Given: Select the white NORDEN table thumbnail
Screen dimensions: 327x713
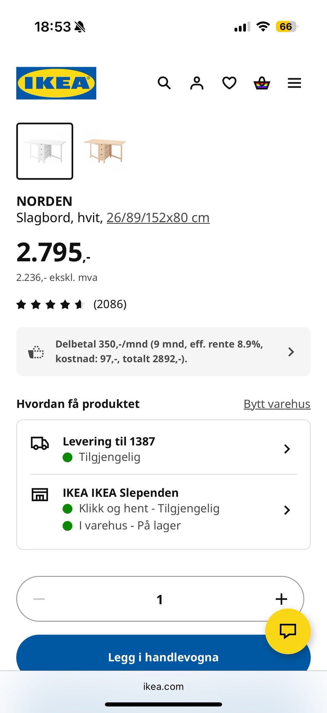Looking at the screenshot, I should [x=45, y=151].
